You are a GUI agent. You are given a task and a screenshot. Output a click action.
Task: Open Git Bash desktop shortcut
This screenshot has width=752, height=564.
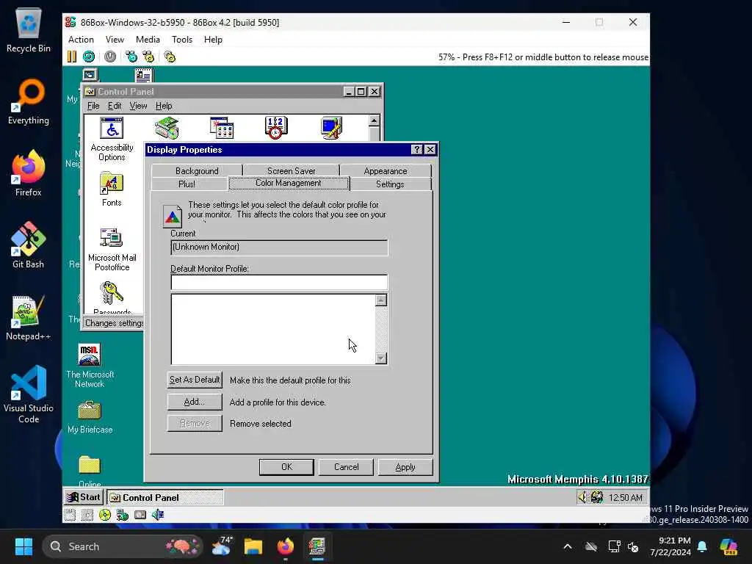pyautogui.click(x=29, y=245)
